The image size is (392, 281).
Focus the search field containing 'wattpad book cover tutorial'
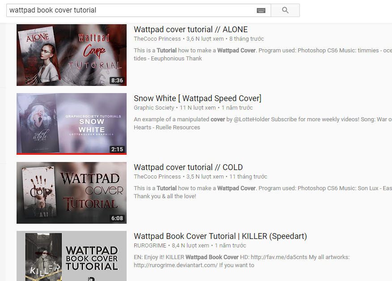pyautogui.click(x=139, y=10)
